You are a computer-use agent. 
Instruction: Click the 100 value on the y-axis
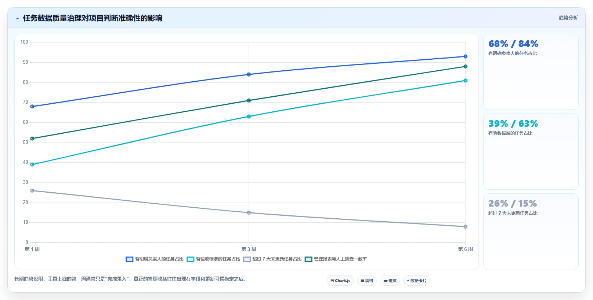(x=24, y=42)
